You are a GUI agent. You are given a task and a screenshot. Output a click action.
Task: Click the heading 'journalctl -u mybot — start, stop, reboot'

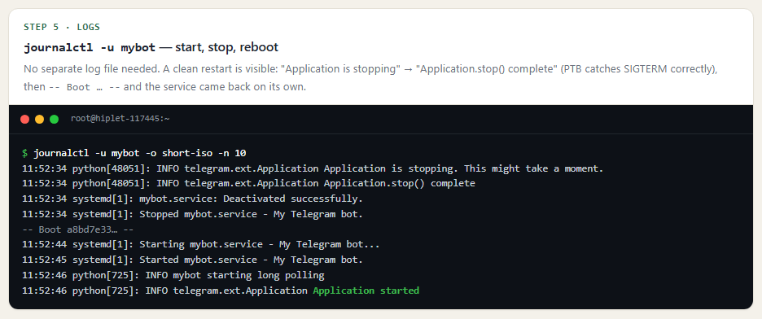coord(151,47)
